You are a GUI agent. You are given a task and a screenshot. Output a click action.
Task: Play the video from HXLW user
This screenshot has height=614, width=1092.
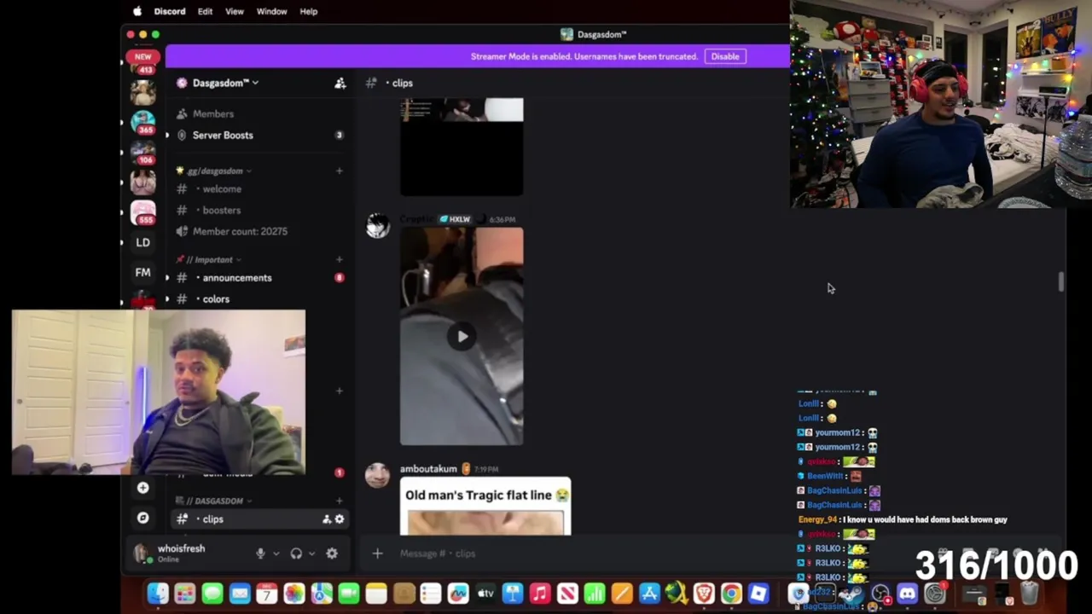coord(462,336)
